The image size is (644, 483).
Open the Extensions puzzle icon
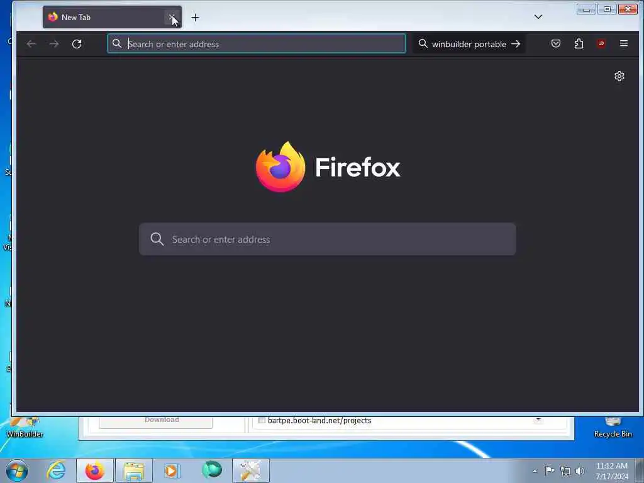point(579,43)
